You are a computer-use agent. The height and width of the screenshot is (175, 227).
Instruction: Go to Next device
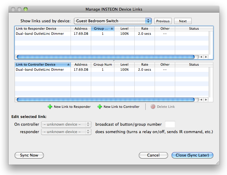tap(183, 21)
